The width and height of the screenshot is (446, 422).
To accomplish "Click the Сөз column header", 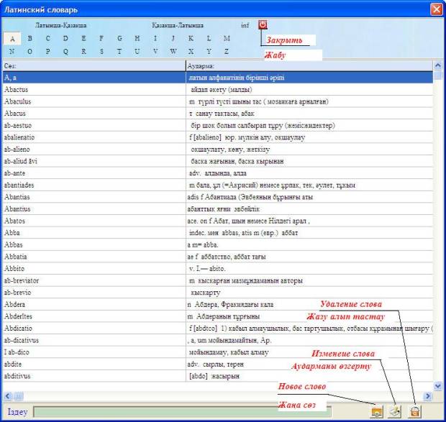I will [x=94, y=65].
